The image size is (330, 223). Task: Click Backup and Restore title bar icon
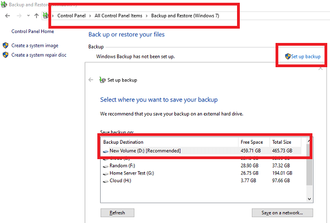click(x=4, y=4)
